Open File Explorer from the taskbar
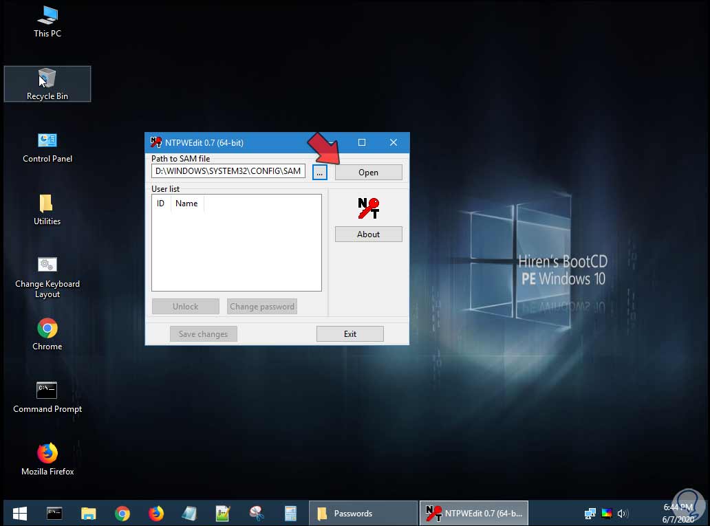The width and height of the screenshot is (710, 526). [88, 514]
